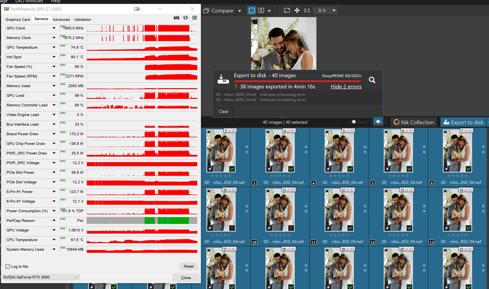Select the pan move tool icon
489x289 pixels.
297,10
